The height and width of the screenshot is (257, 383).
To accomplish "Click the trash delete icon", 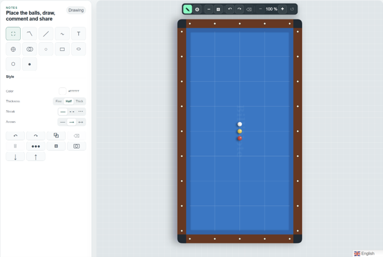I will coord(15,146).
